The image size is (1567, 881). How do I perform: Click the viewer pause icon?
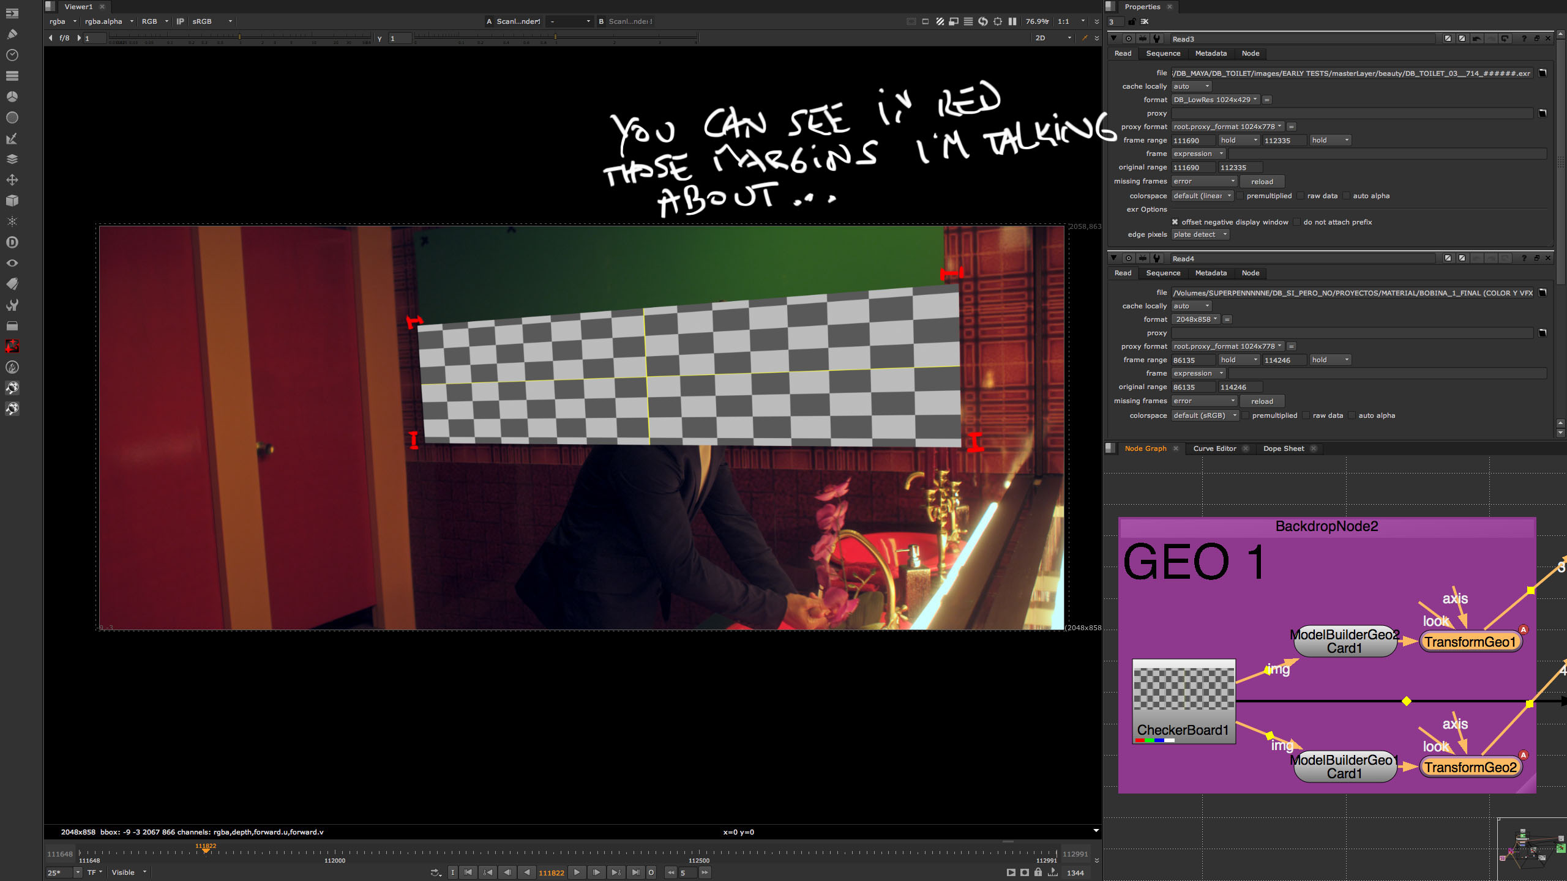[1012, 21]
